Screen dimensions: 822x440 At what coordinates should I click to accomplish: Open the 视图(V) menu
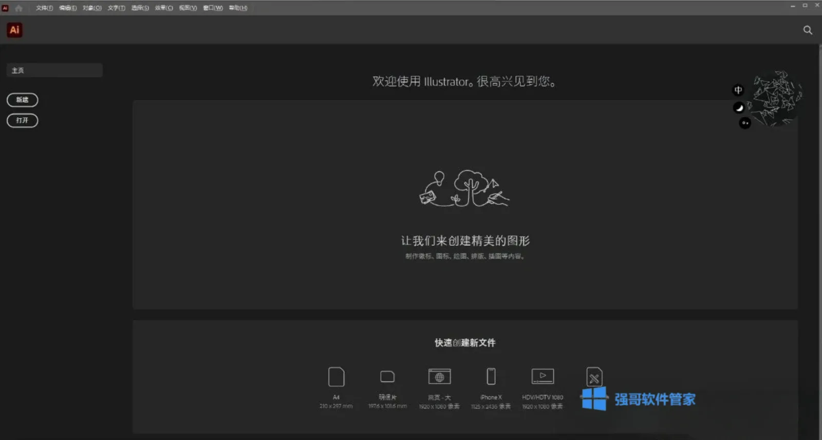188,8
